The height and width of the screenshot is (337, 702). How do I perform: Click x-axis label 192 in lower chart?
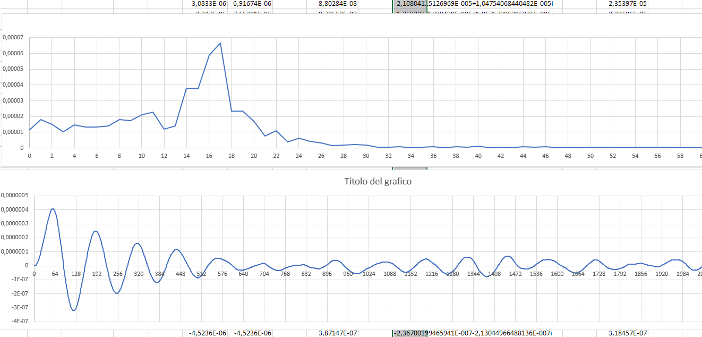tap(97, 273)
